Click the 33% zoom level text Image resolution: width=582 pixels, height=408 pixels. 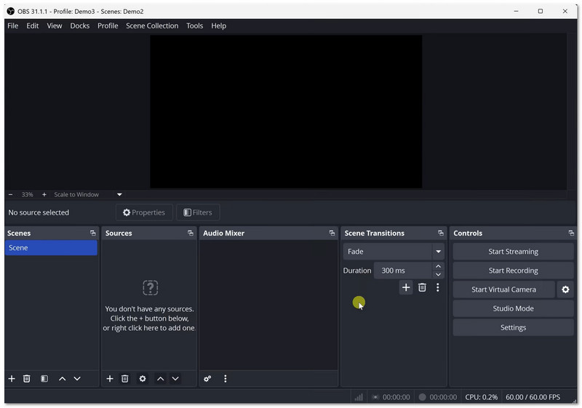point(27,195)
